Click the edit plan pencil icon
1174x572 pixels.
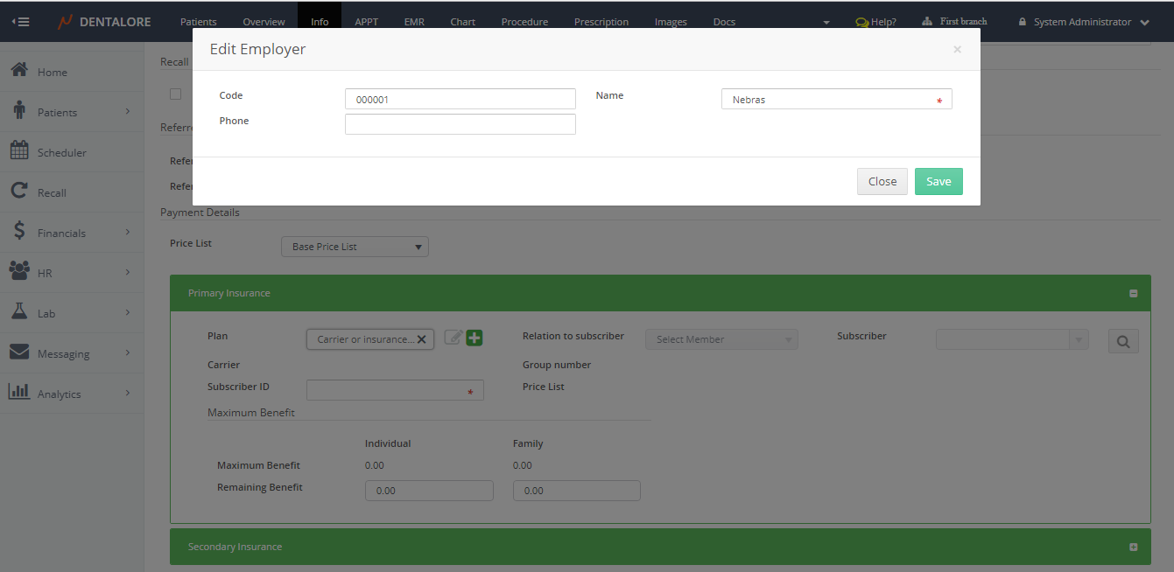click(x=453, y=338)
